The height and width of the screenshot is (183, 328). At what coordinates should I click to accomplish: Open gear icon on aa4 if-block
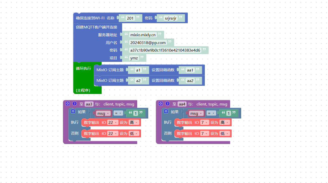[x=166, y=111]
